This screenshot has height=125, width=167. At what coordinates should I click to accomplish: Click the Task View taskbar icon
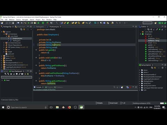[51, 107]
